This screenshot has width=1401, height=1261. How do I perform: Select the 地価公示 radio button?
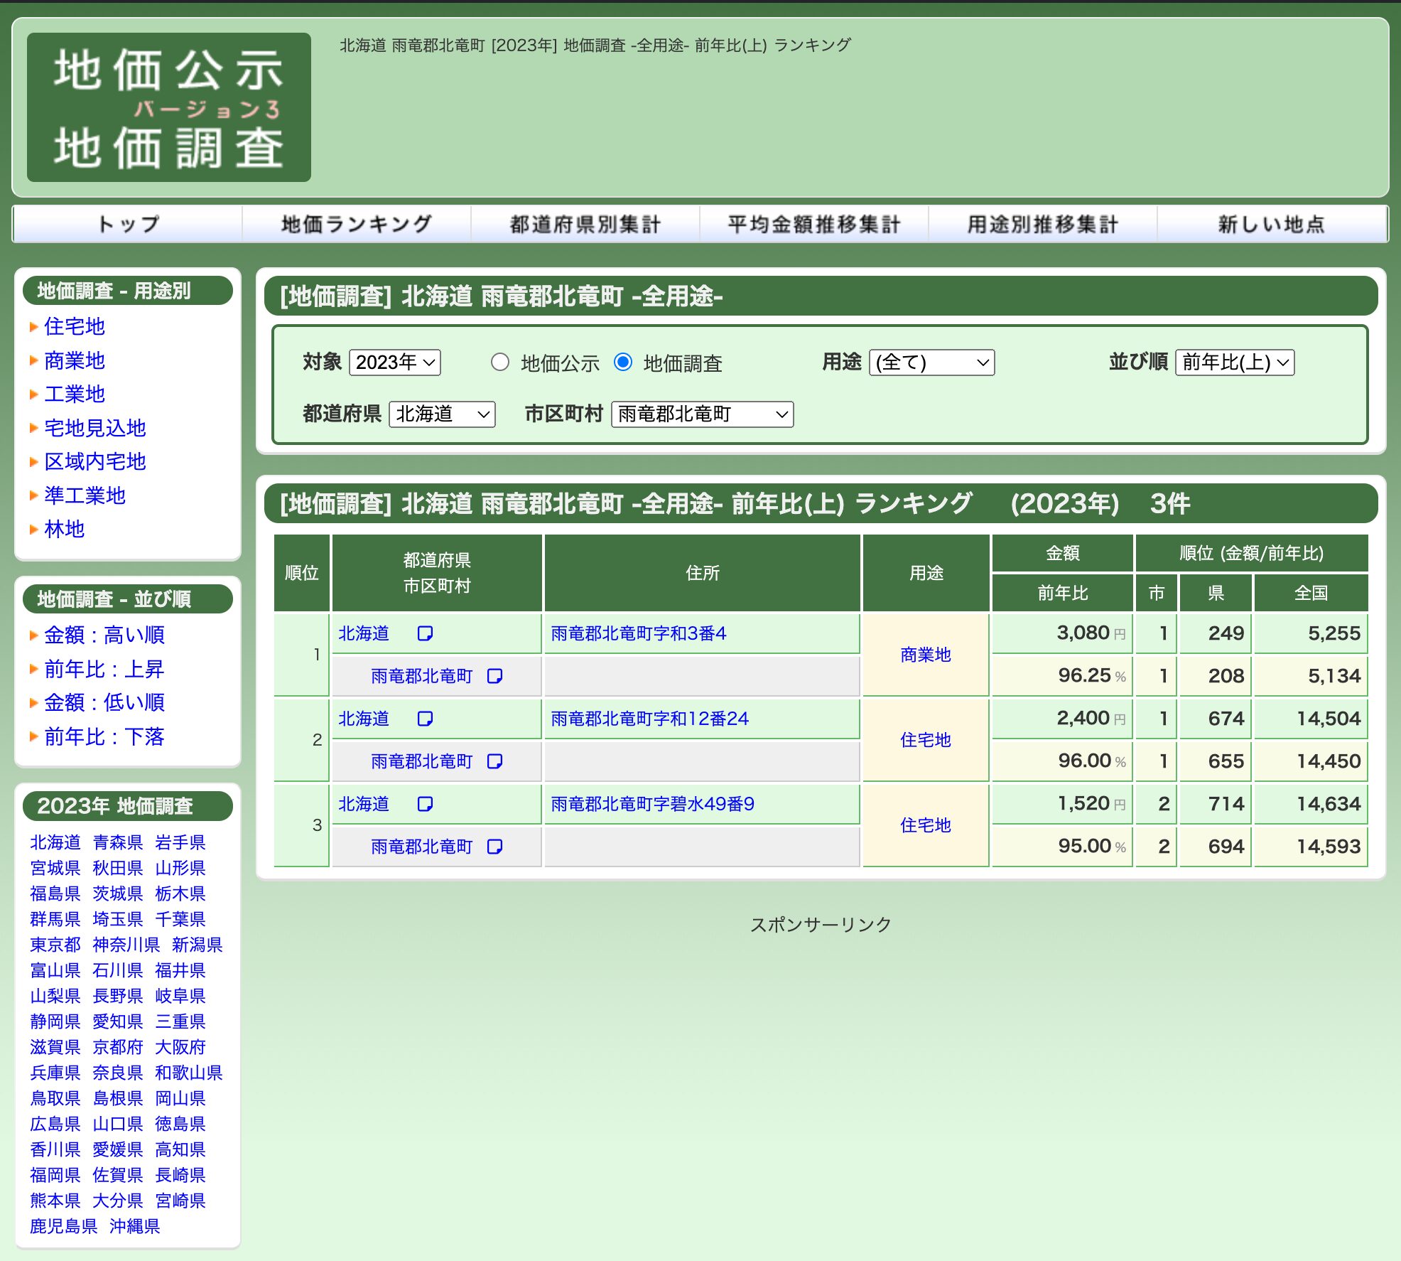point(500,363)
